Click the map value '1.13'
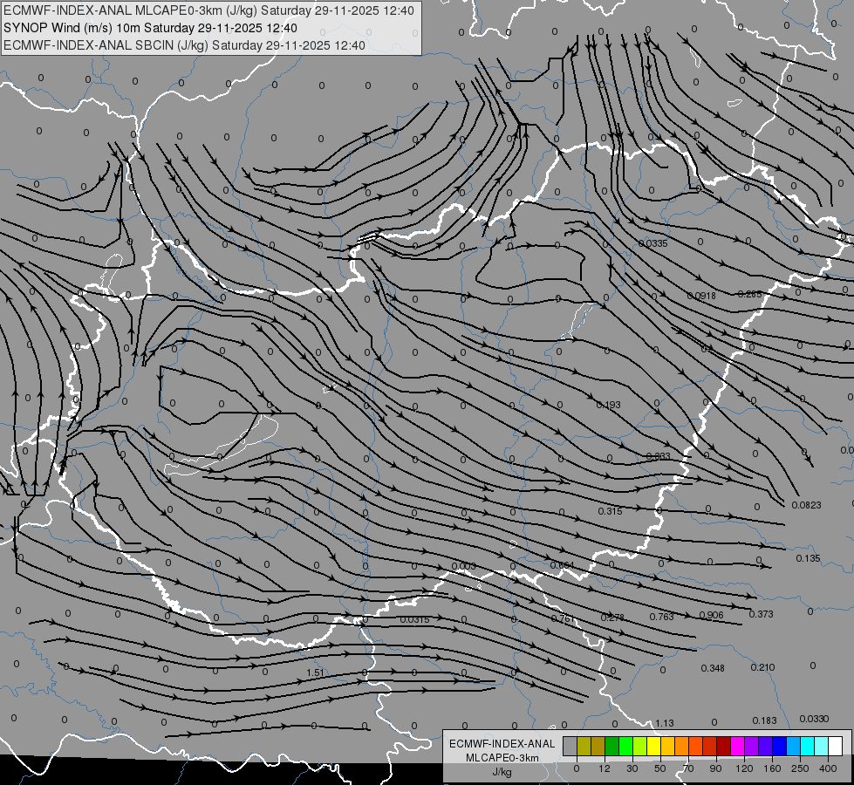854x785 pixels. click(665, 723)
